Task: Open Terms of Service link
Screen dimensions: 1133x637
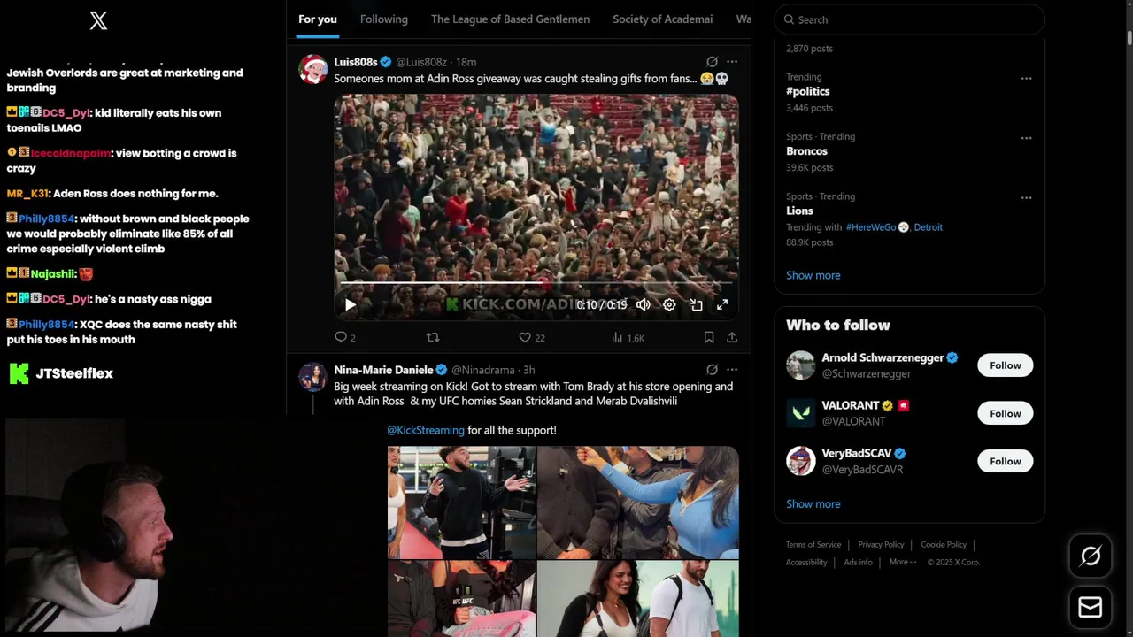Action: [x=813, y=545]
